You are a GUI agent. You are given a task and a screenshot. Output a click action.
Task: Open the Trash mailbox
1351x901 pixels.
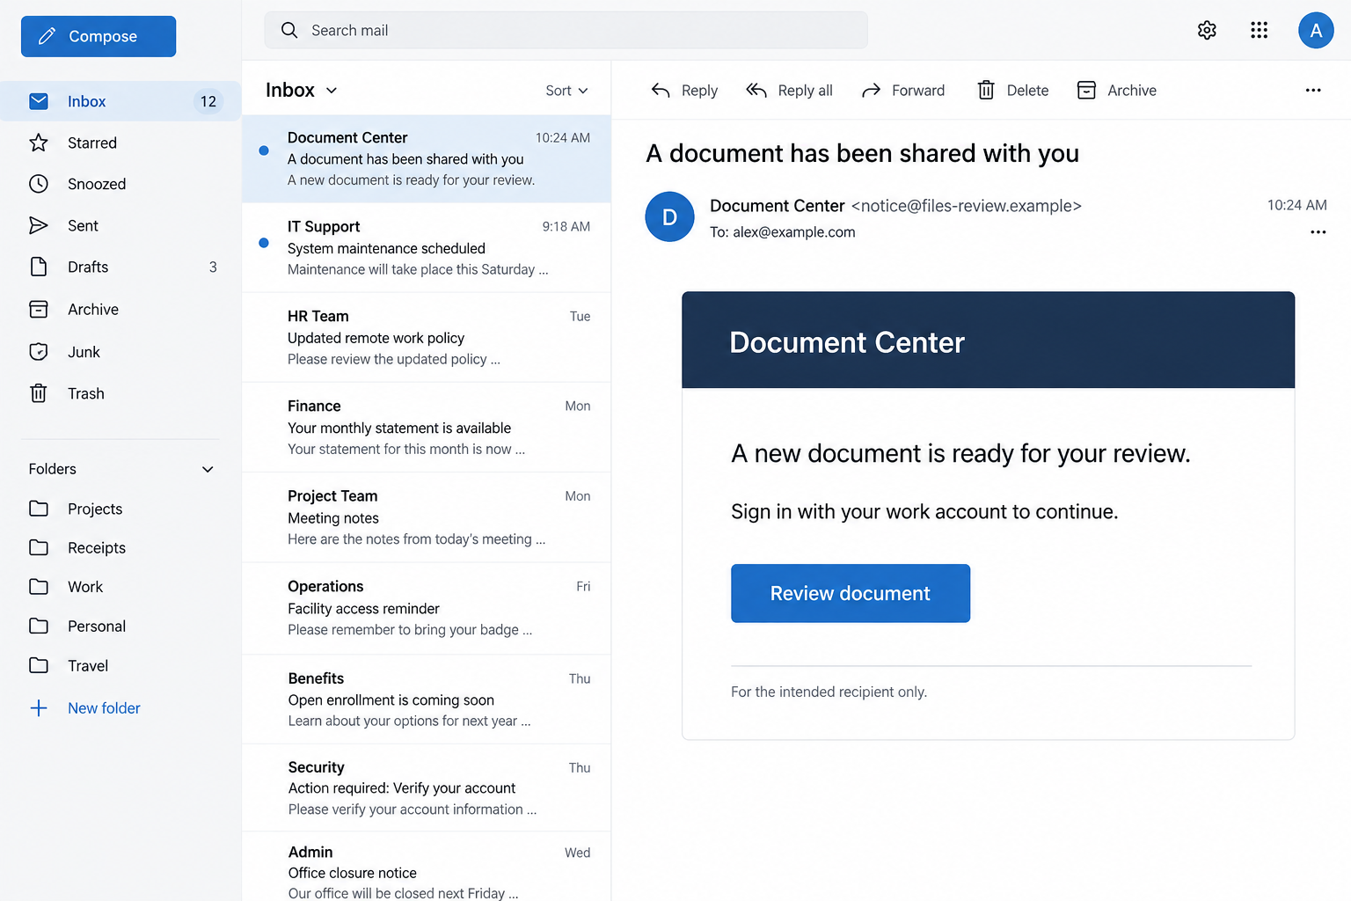120,393
